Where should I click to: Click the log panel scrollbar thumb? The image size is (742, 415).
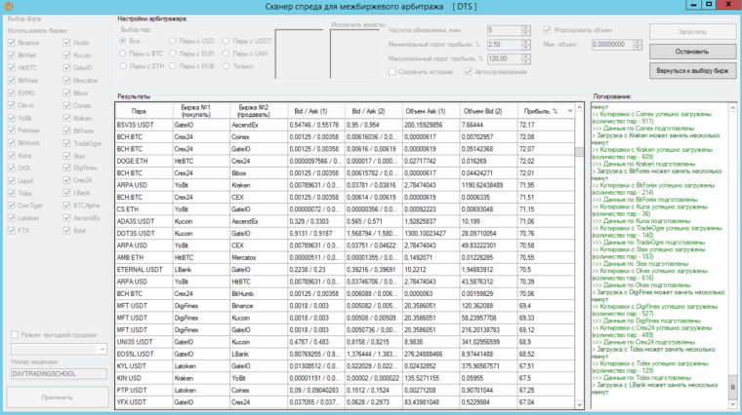732,387
